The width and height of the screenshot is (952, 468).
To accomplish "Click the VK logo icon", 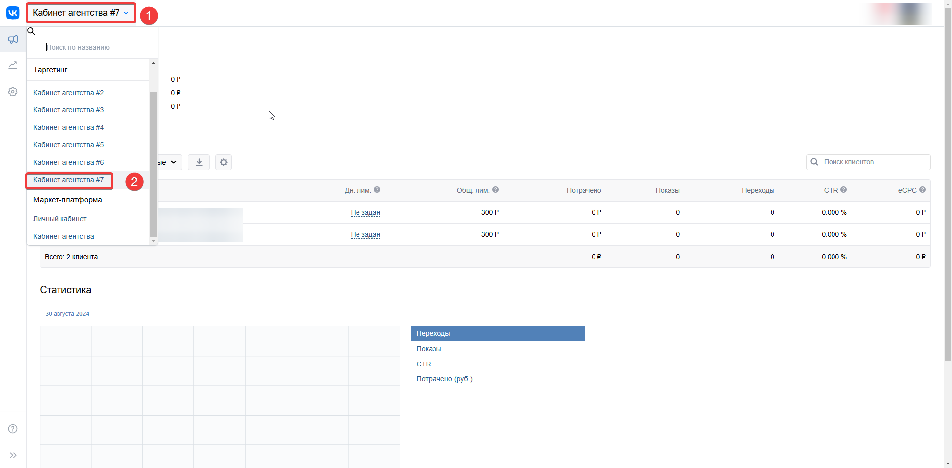I will pos(13,13).
